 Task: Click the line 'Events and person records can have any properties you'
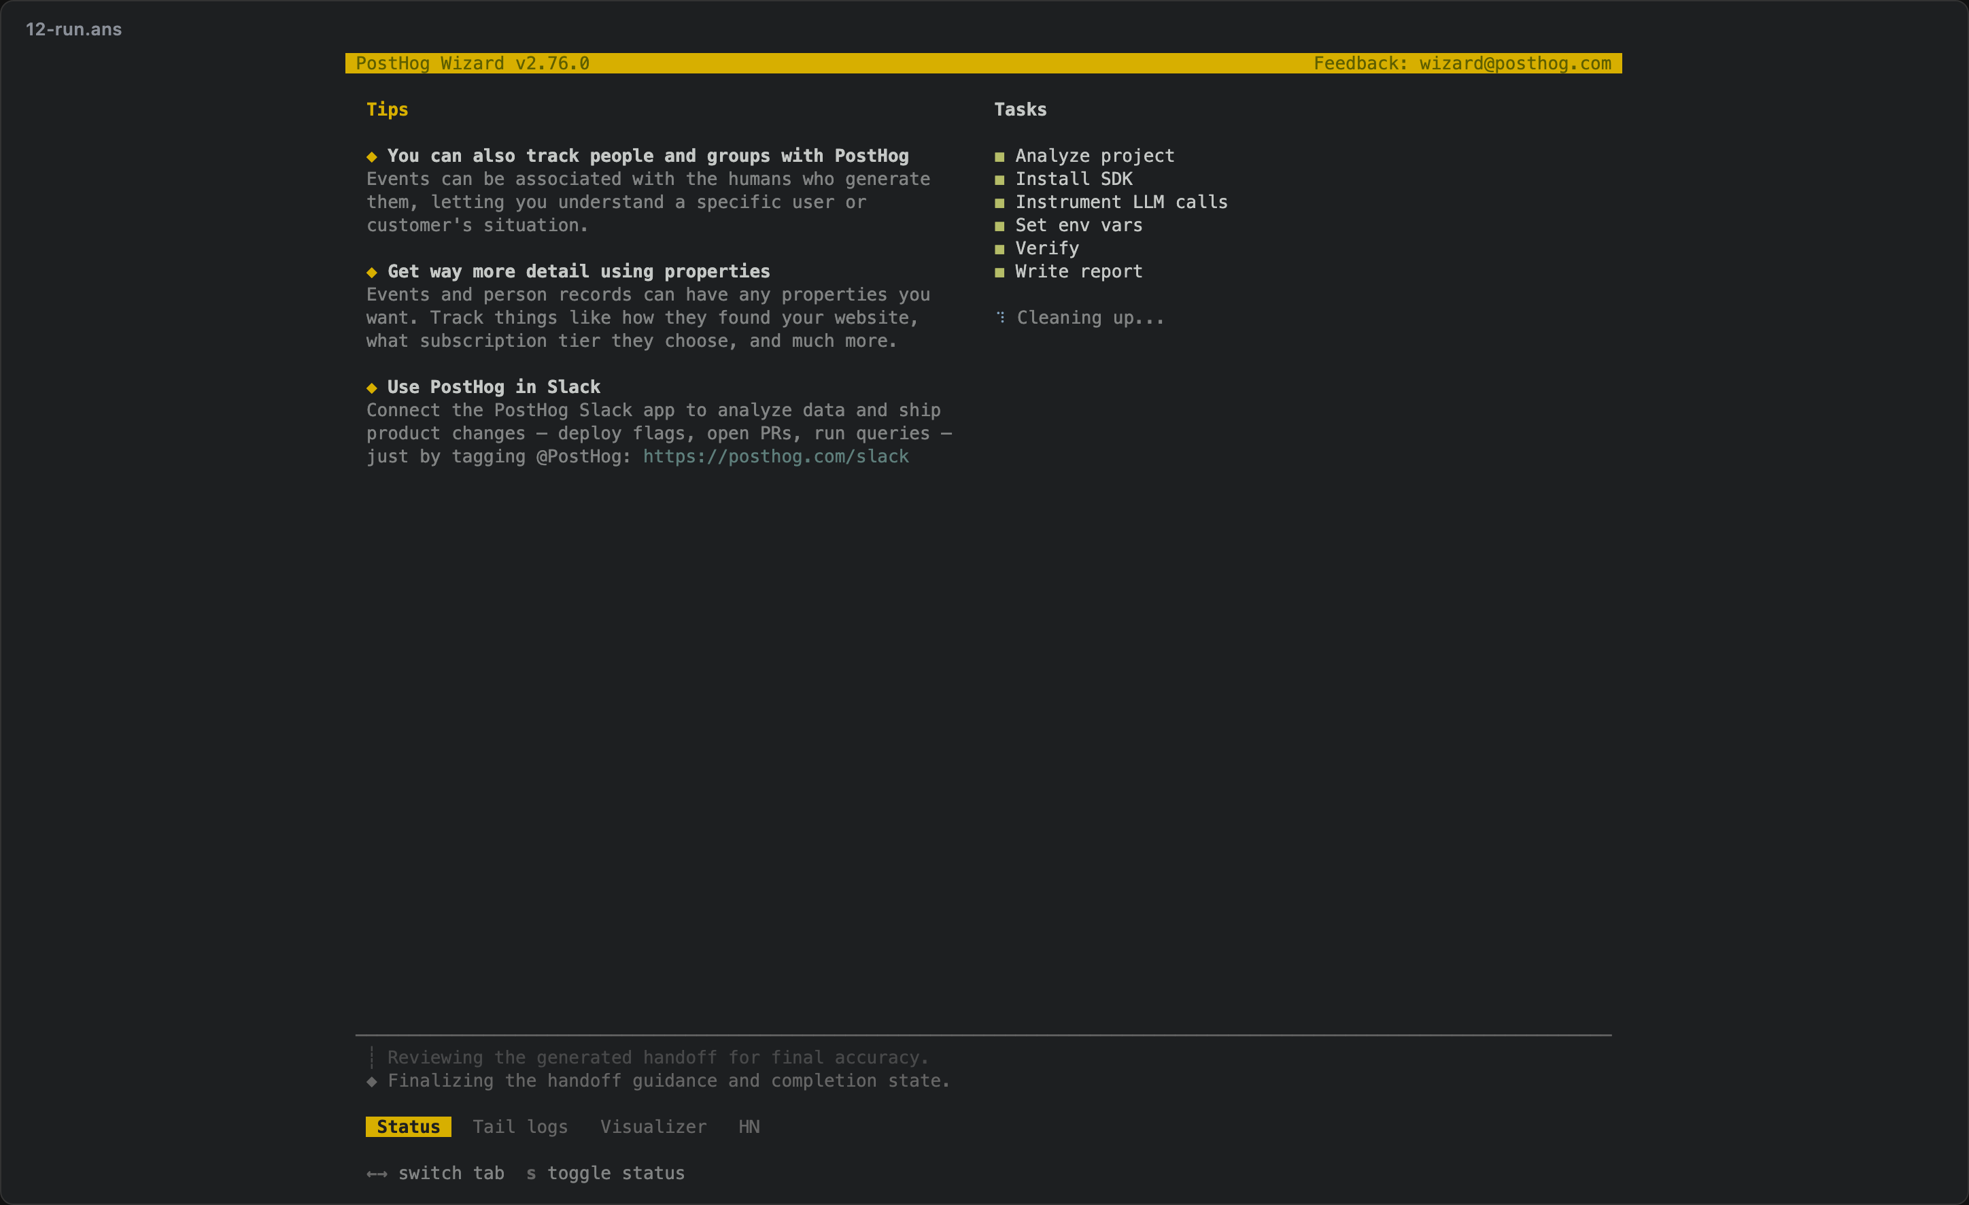pos(648,295)
